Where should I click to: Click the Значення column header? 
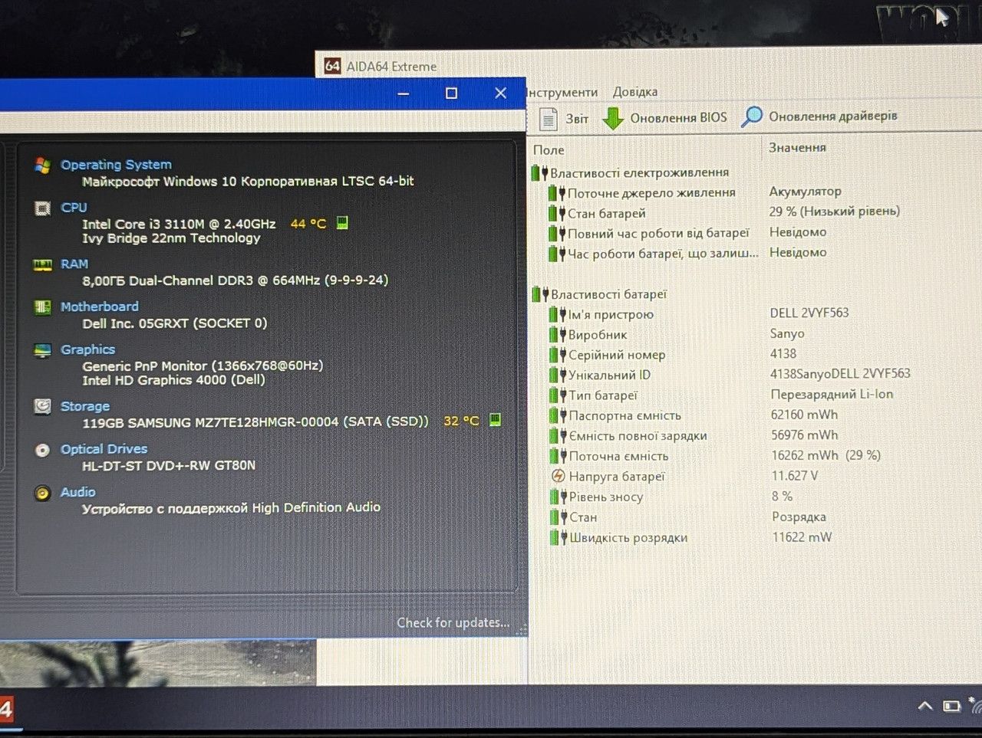(x=798, y=147)
